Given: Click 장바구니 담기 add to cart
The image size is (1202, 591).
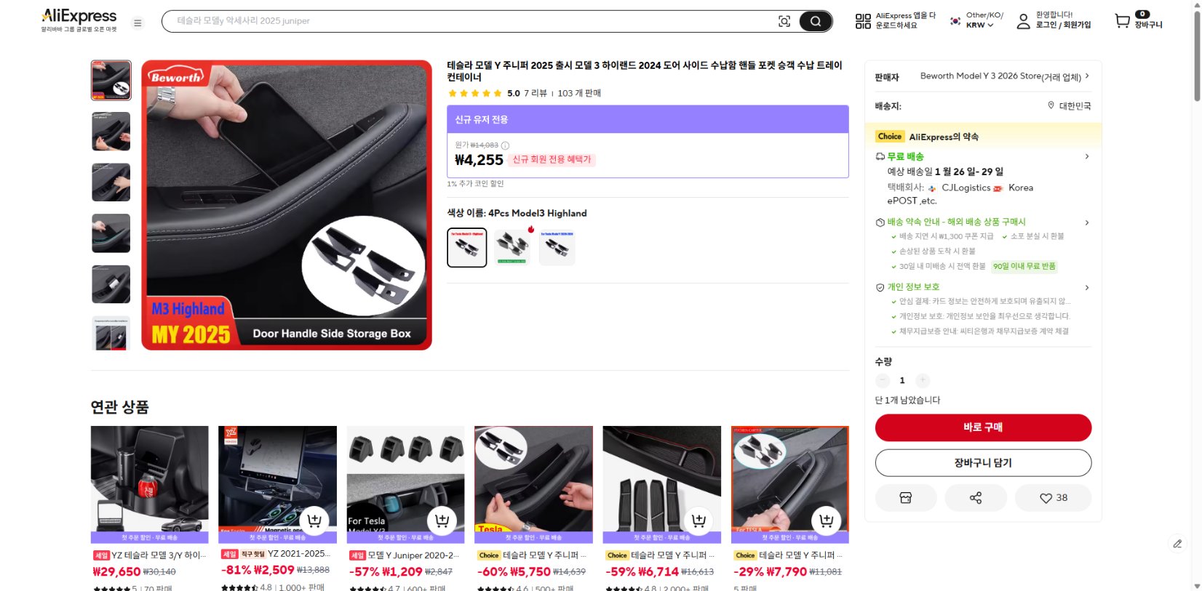Looking at the screenshot, I should 983,463.
